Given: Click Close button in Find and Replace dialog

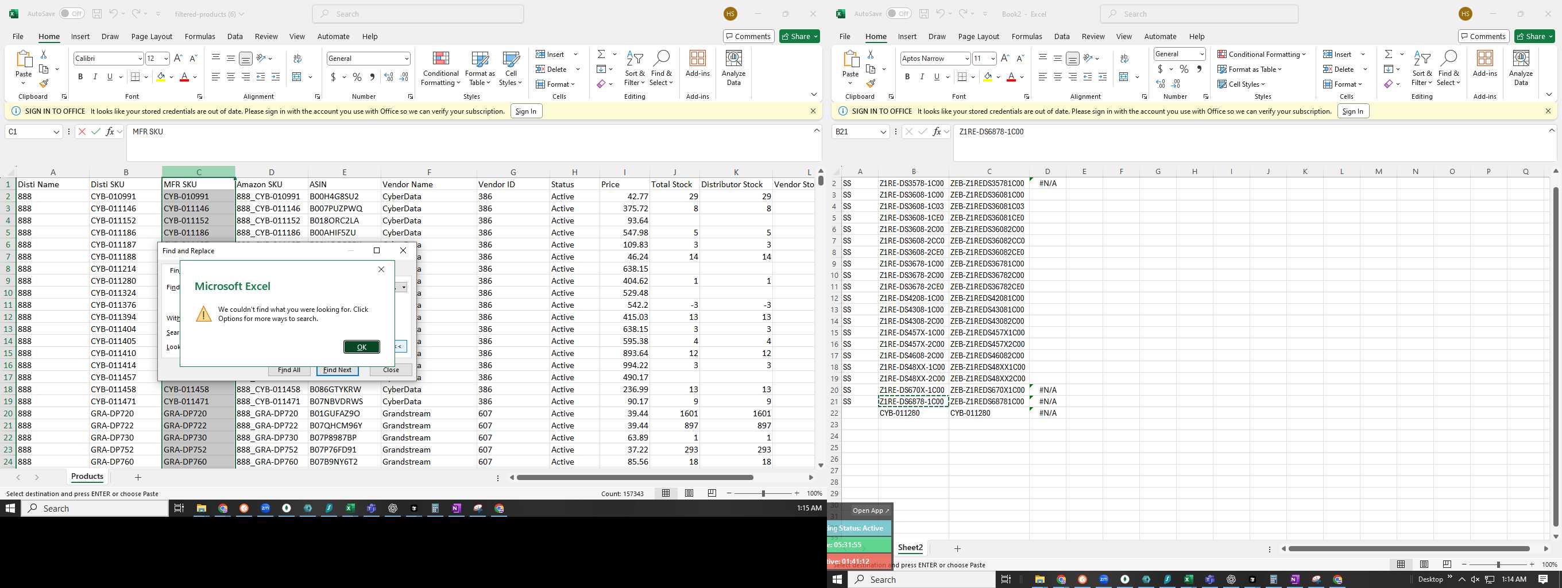Looking at the screenshot, I should (390, 370).
